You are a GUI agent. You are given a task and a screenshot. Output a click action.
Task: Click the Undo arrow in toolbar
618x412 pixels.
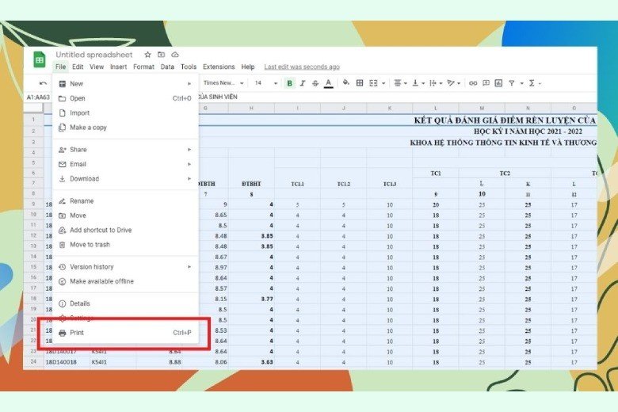point(43,83)
